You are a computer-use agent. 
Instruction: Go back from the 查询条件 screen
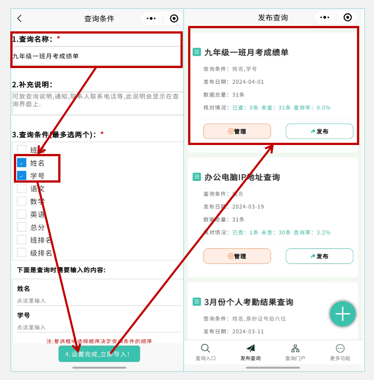point(20,18)
